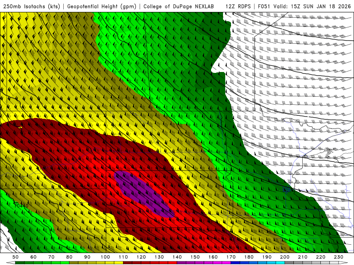The height and width of the screenshot is (265, 354).
Task: Click the 'F051' forecast hour label
Action: (264, 6)
